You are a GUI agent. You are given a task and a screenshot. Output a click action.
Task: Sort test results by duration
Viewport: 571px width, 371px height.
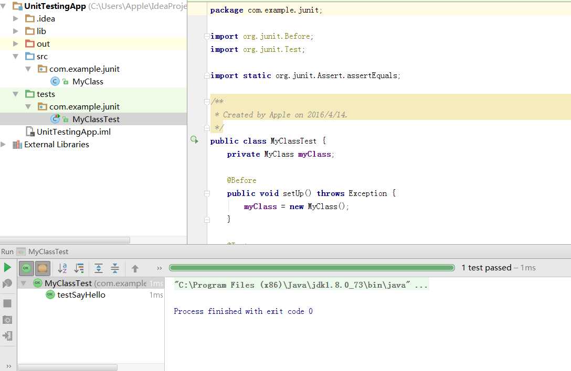pyautogui.click(x=79, y=268)
